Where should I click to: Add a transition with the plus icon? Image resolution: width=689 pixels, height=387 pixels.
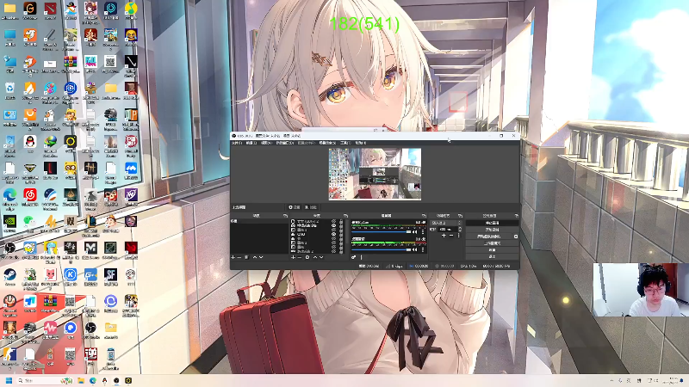pyautogui.click(x=444, y=236)
